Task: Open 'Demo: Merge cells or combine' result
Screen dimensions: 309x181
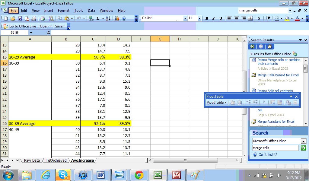Action: [x=279, y=62]
